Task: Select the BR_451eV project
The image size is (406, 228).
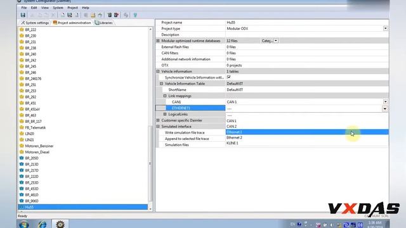Action: [x=32, y=109]
